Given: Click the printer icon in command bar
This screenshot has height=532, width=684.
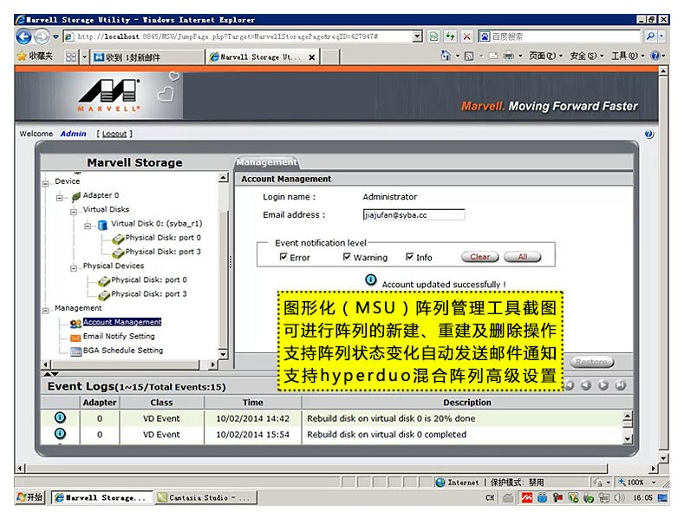Looking at the screenshot, I should 509,56.
